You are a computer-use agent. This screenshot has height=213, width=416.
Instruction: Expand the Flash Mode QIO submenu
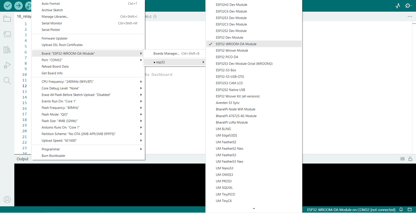[x=88, y=114]
